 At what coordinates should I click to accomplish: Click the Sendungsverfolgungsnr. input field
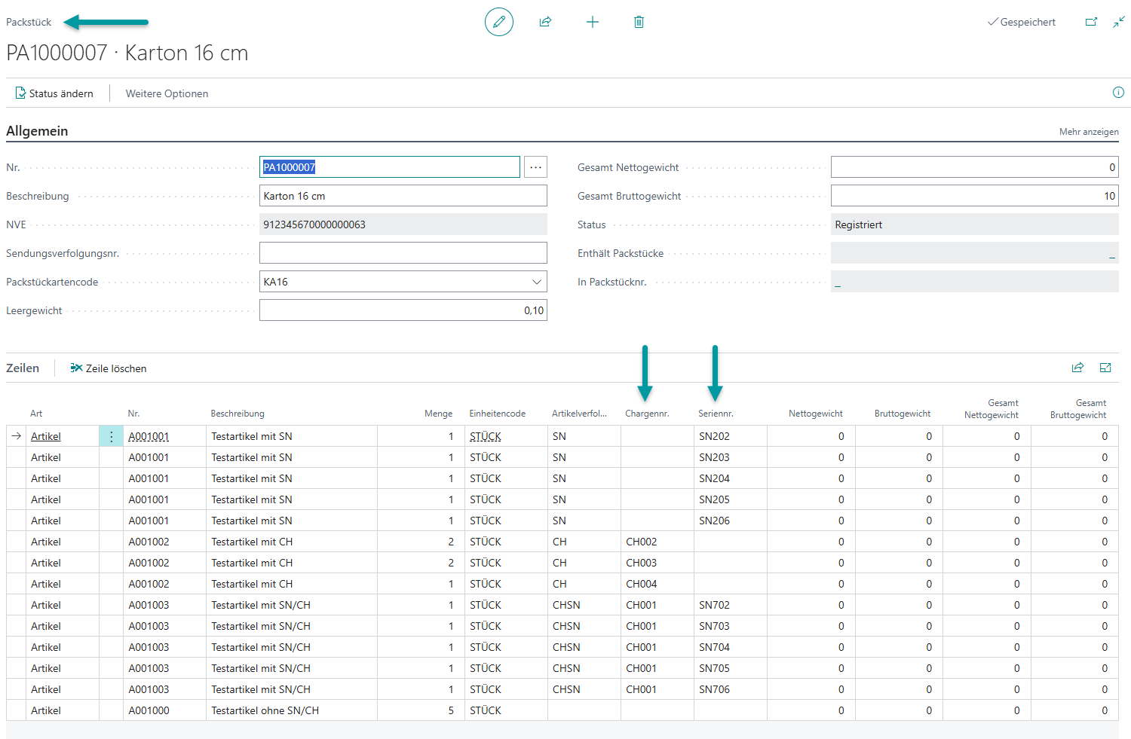(x=403, y=253)
